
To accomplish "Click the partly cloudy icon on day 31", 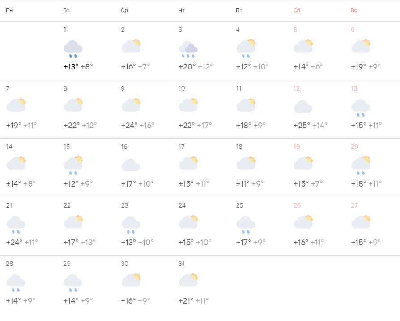I will coord(188,280).
